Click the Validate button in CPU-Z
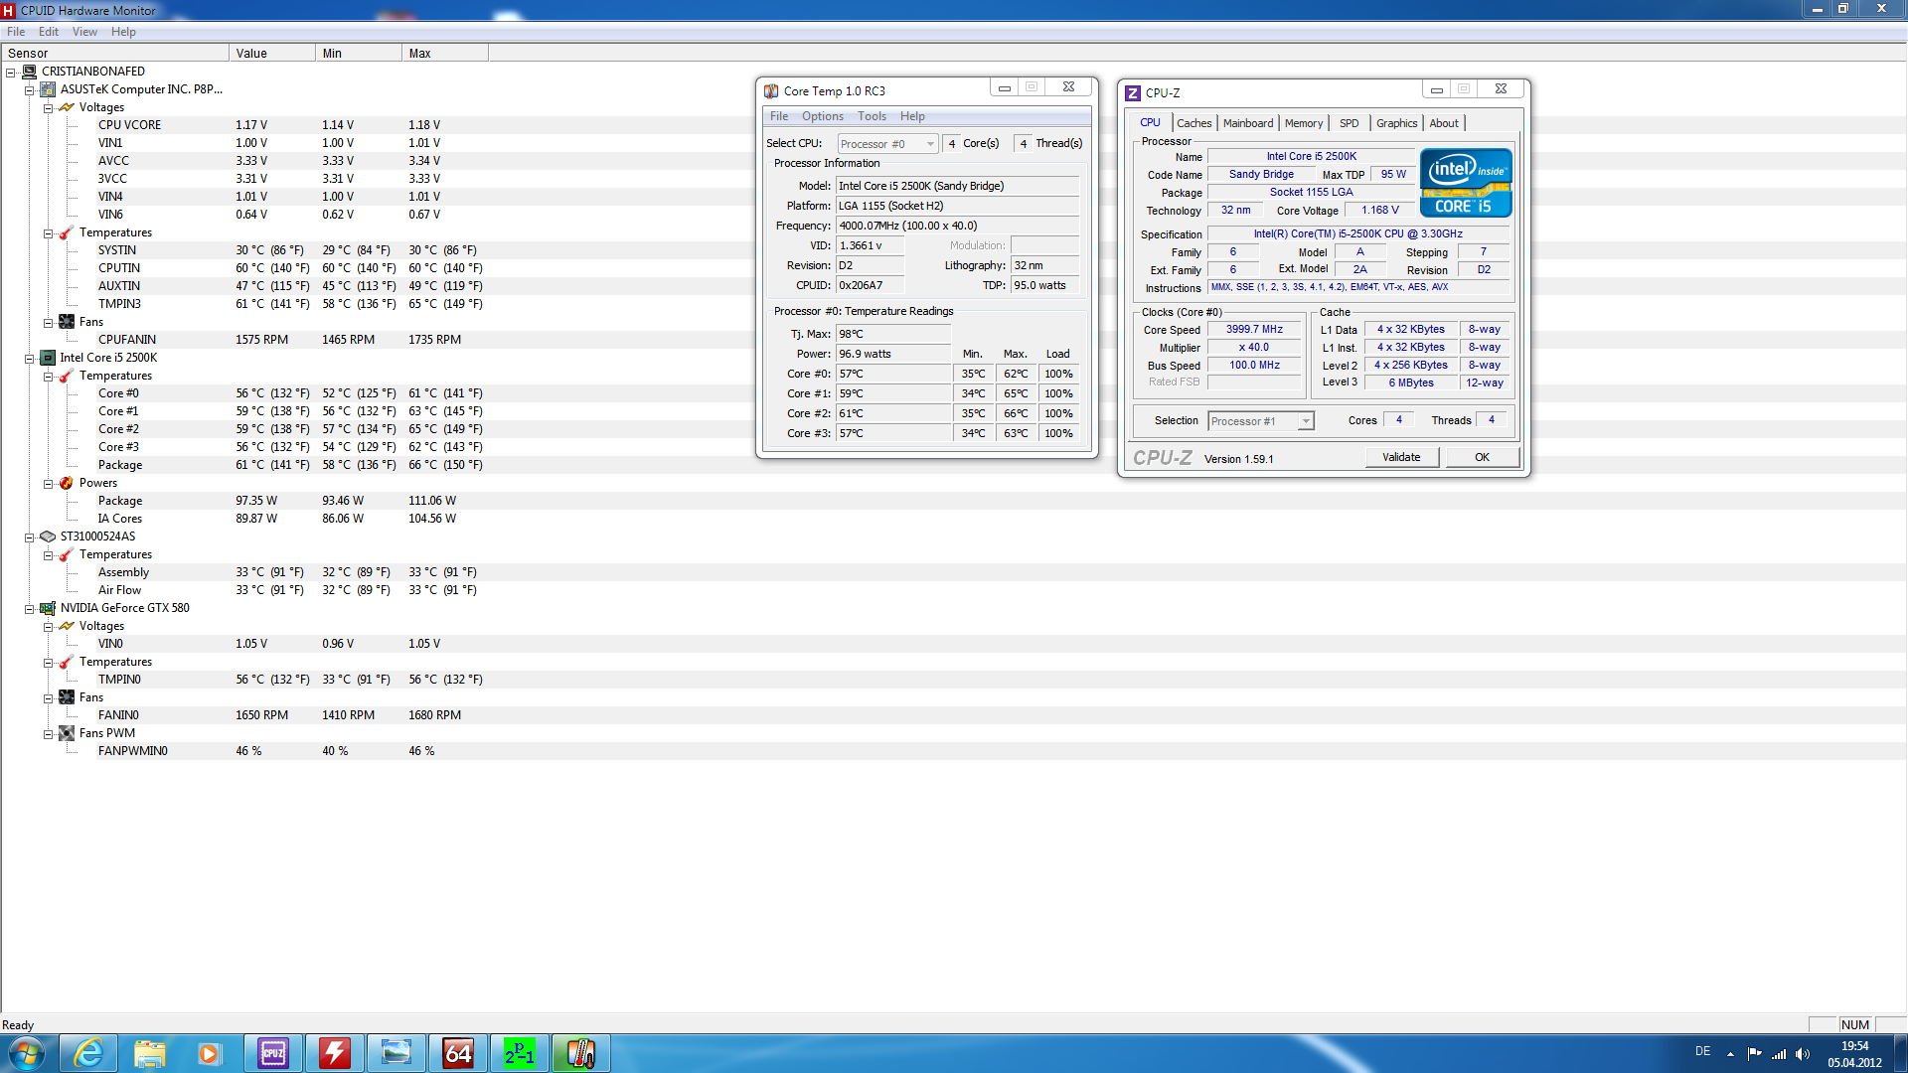The image size is (1908, 1073). pyautogui.click(x=1401, y=457)
